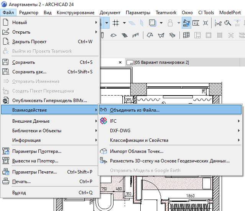Open the CI Tools menu
245x211 pixels.
(206, 13)
